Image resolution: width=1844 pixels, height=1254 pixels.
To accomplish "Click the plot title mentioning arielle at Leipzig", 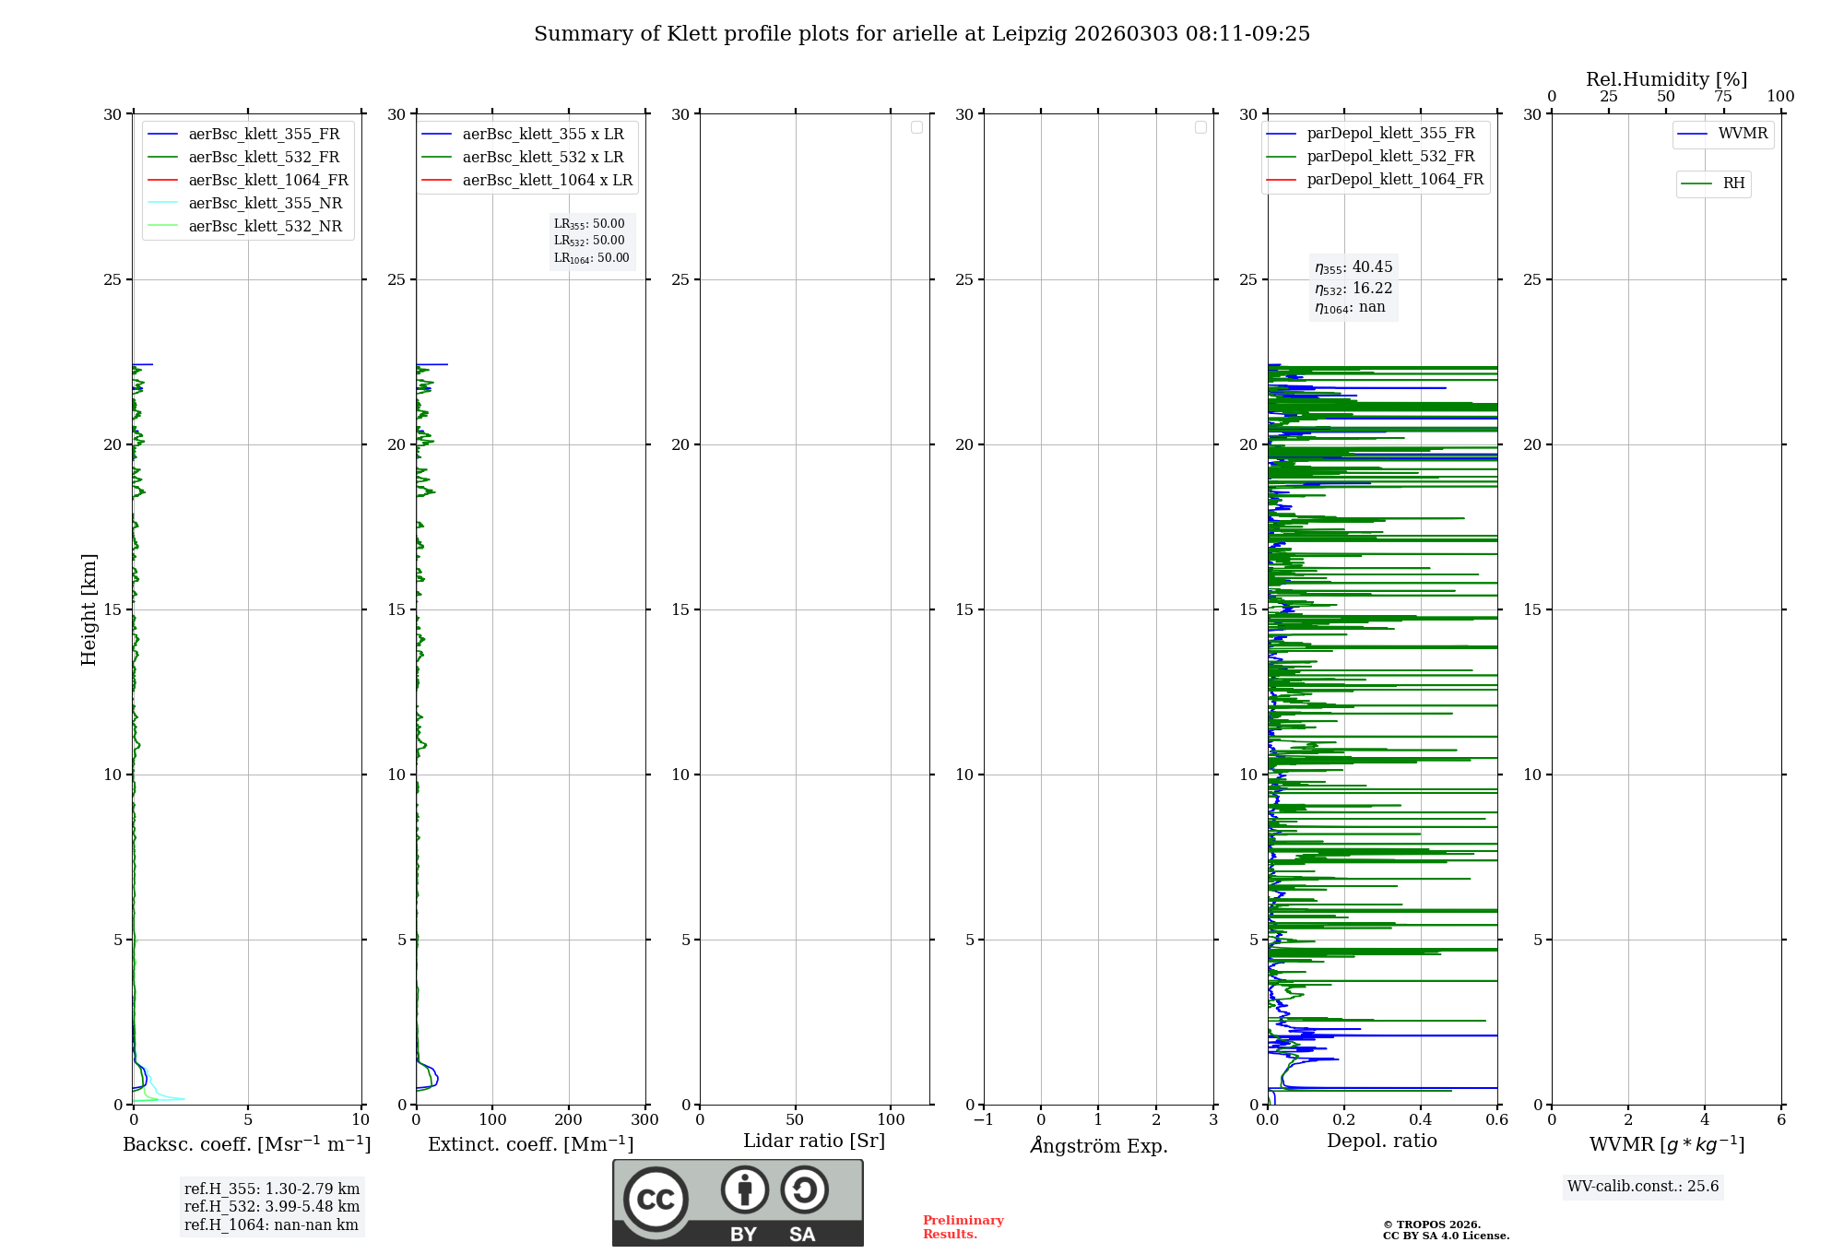I will pyautogui.click(x=921, y=34).
